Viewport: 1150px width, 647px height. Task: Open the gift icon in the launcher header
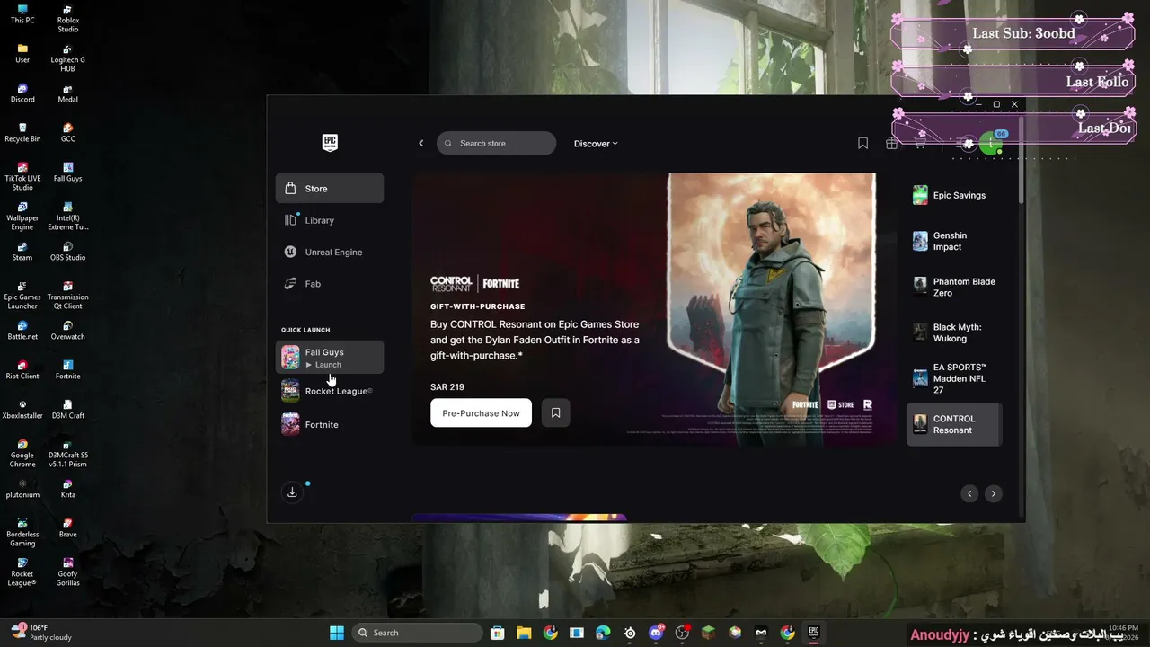tap(891, 143)
